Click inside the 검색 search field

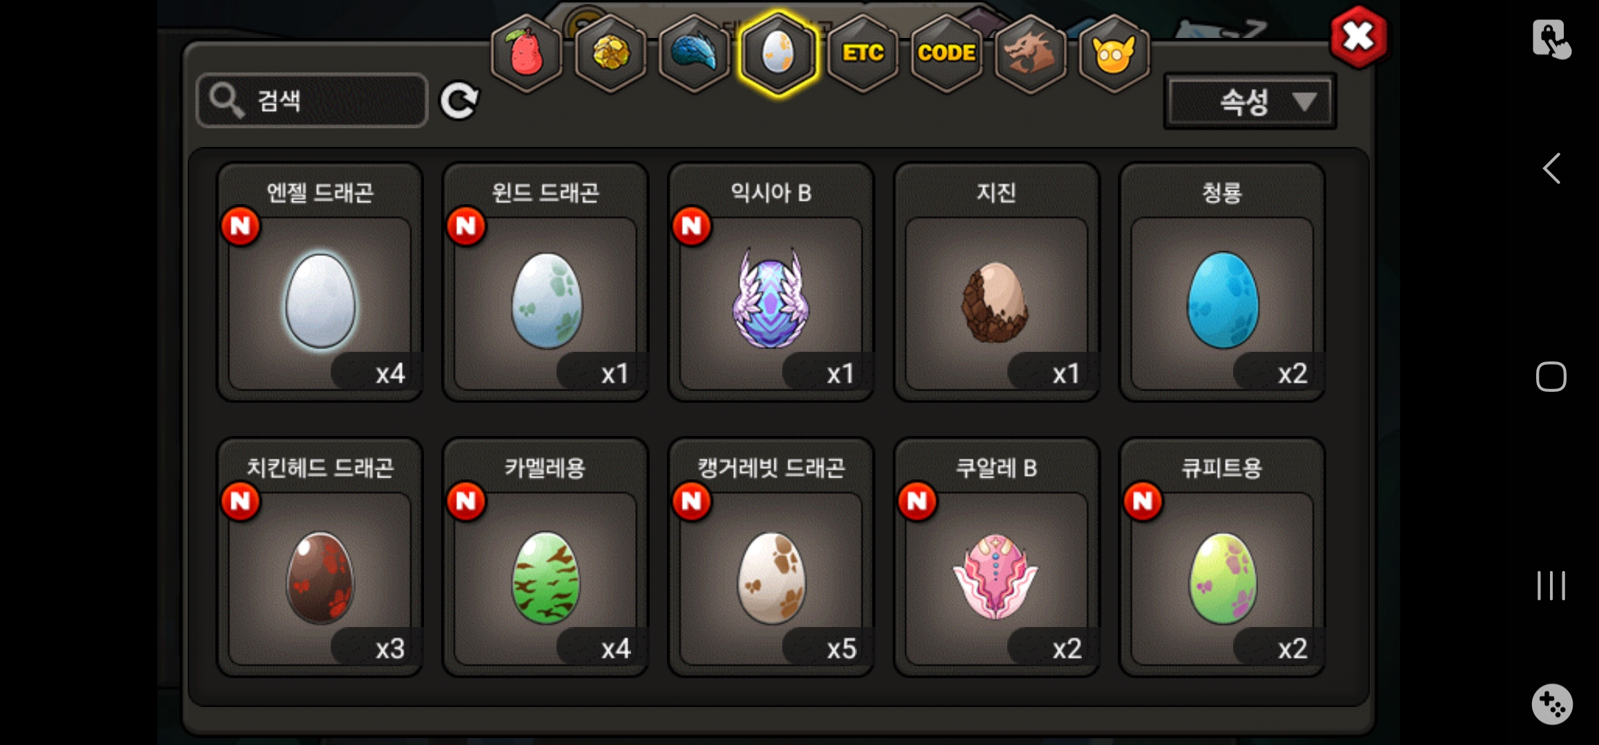tap(312, 101)
